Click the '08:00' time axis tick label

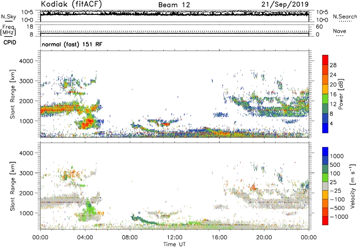pos(130,238)
